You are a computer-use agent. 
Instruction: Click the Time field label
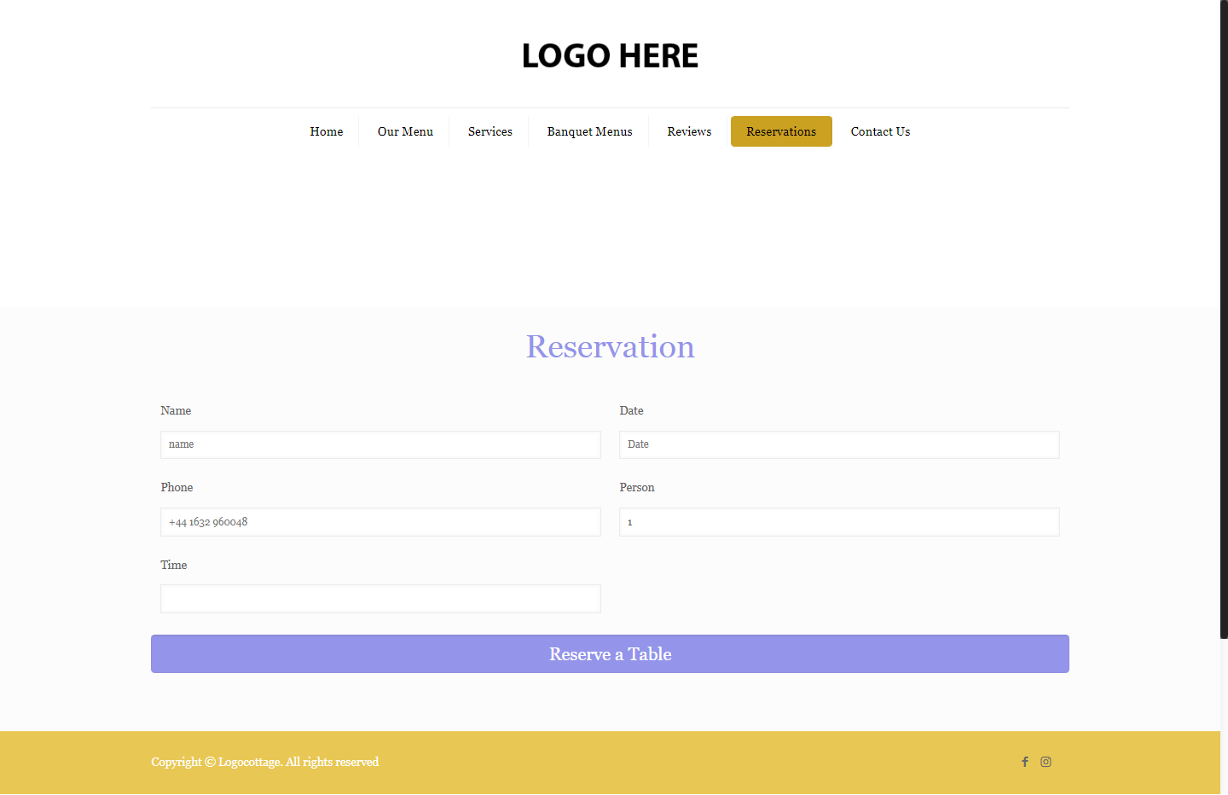(174, 565)
